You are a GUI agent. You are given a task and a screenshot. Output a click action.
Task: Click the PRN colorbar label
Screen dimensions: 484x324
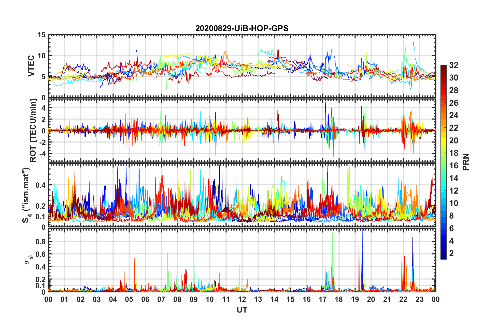[466, 162]
